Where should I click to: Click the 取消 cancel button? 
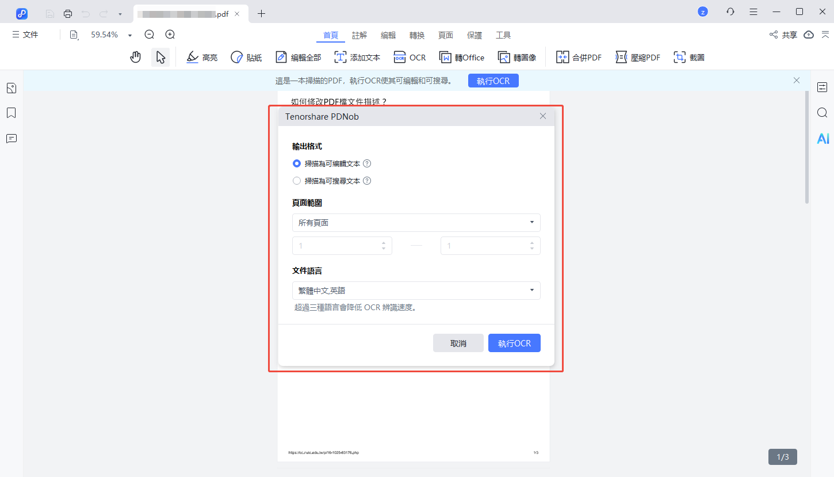coord(458,343)
